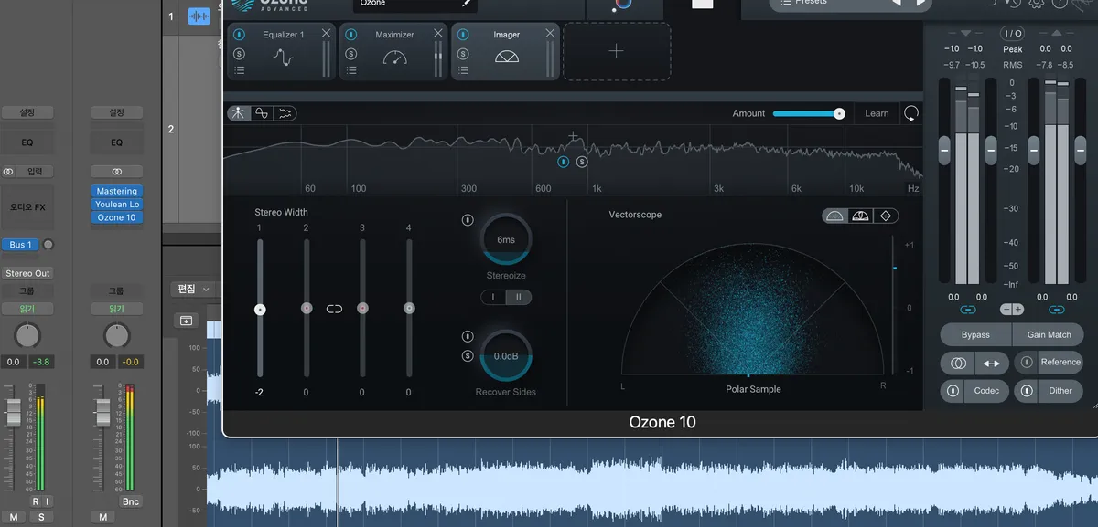Toggle the mono sum overlapping circles icon
The image size is (1098, 527).
pyautogui.click(x=958, y=363)
